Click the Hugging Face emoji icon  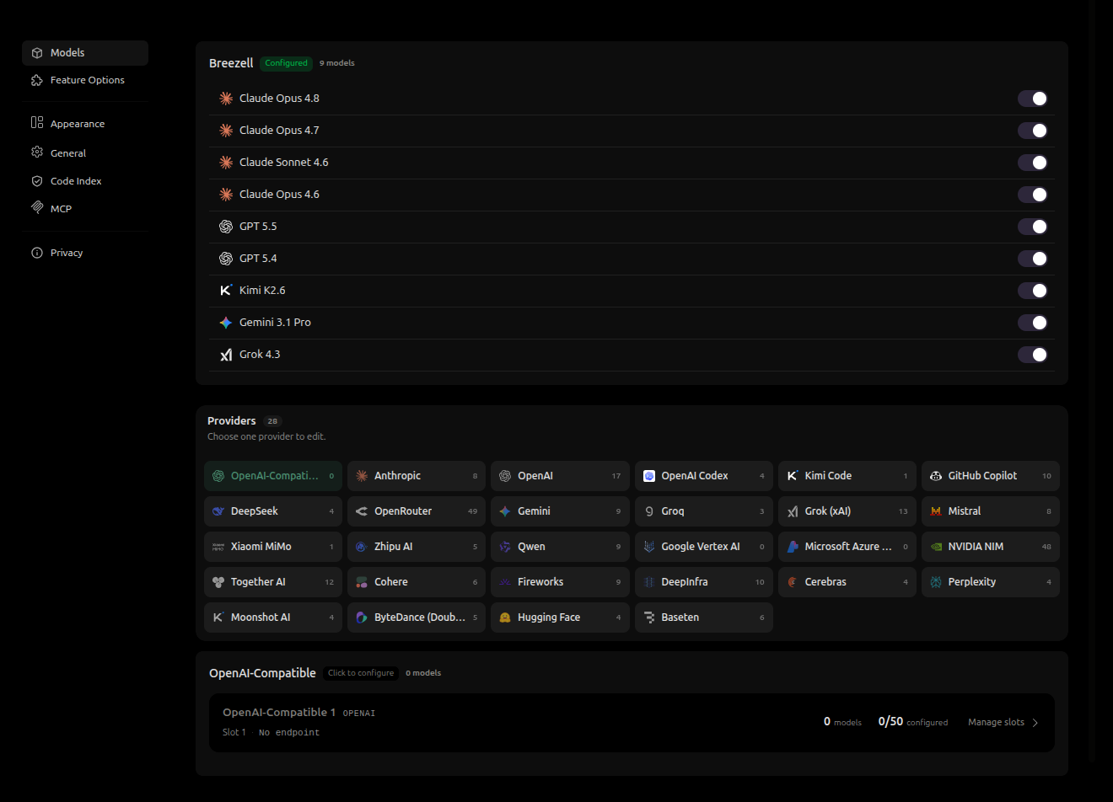point(505,618)
